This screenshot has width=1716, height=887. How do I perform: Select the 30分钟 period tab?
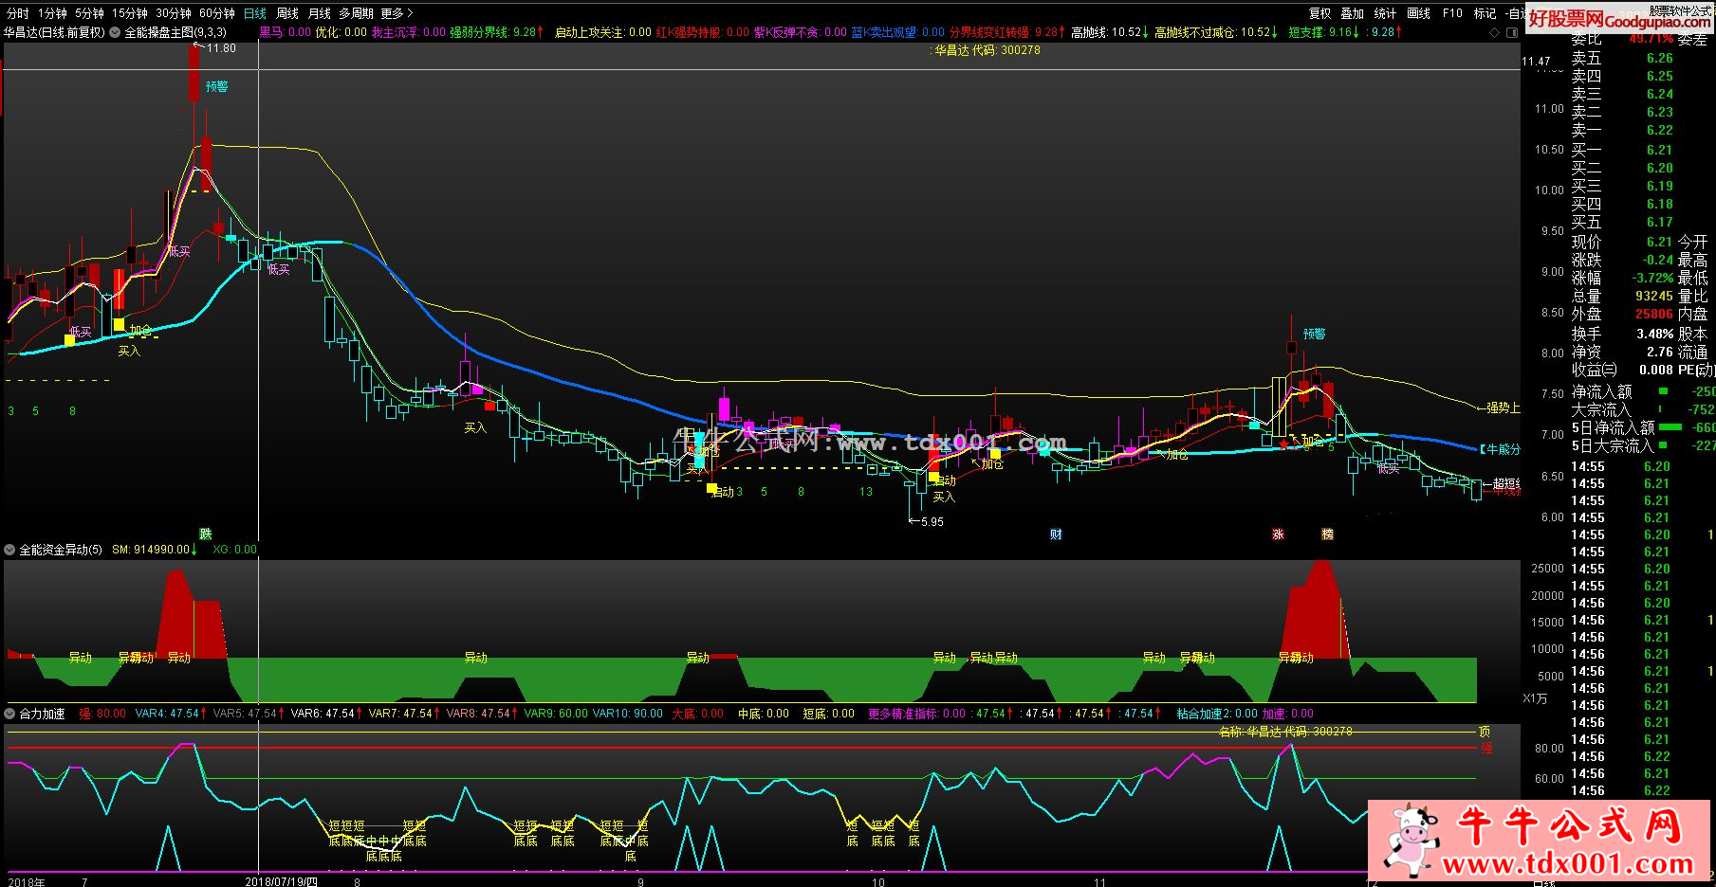(x=174, y=13)
